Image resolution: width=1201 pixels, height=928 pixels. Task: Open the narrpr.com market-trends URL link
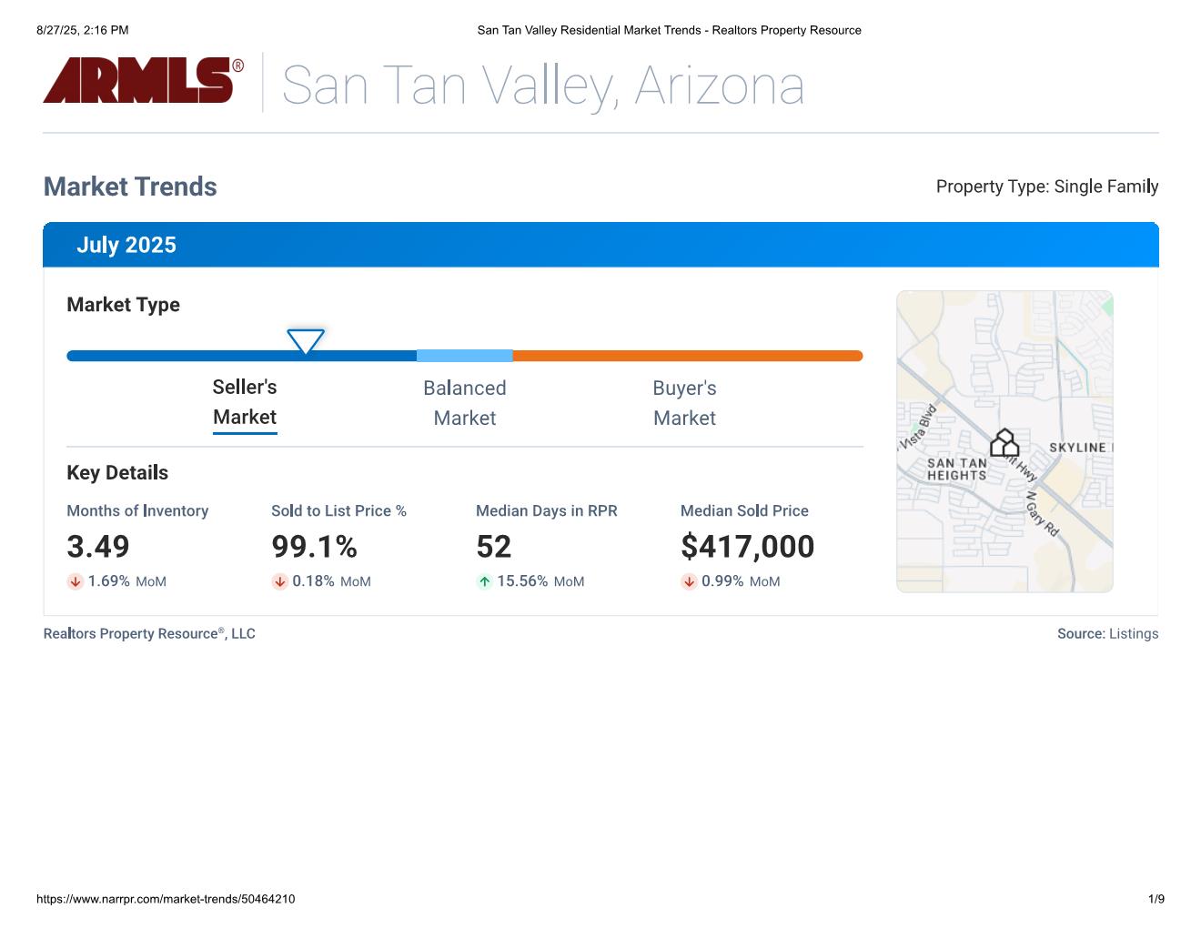point(165,899)
